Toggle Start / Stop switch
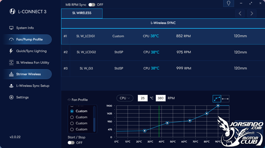Viewport: 265px width, 148px height. [x=71, y=142]
